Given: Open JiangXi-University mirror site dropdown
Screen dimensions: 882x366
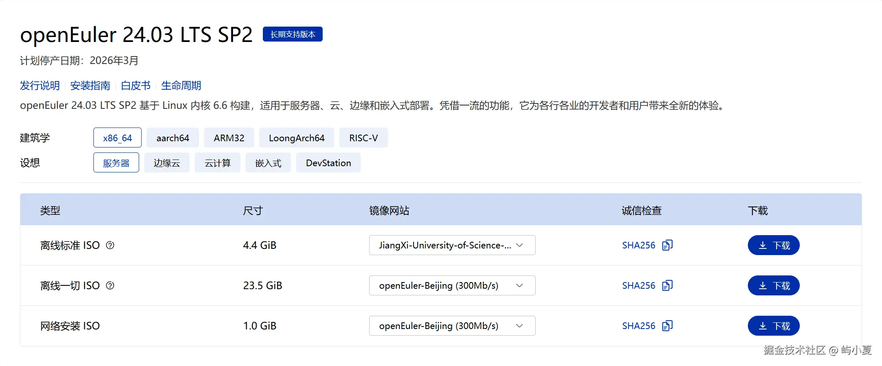Looking at the screenshot, I should [452, 245].
